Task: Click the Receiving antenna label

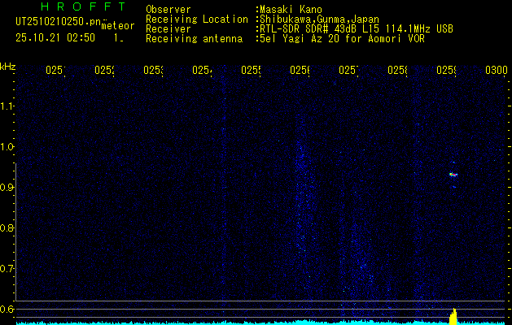Action: coord(194,39)
